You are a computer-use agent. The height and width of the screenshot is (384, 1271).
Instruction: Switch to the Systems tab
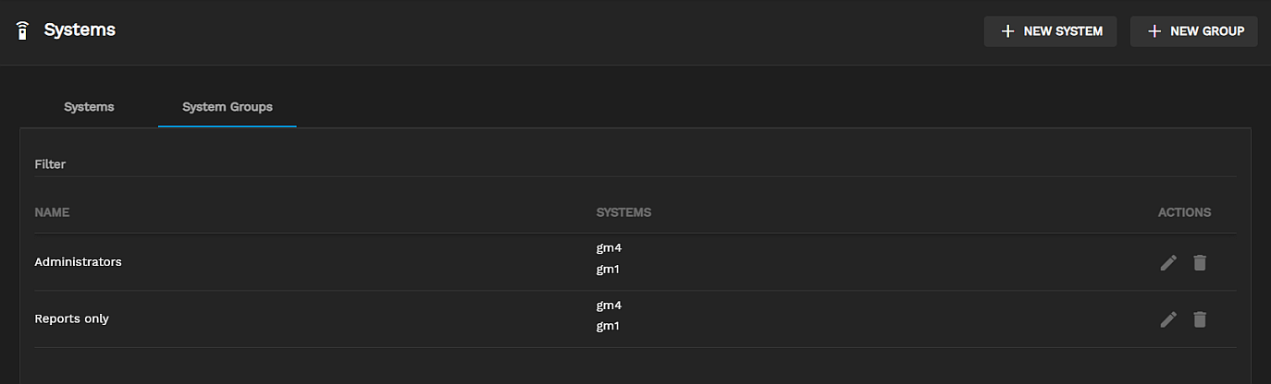[89, 107]
